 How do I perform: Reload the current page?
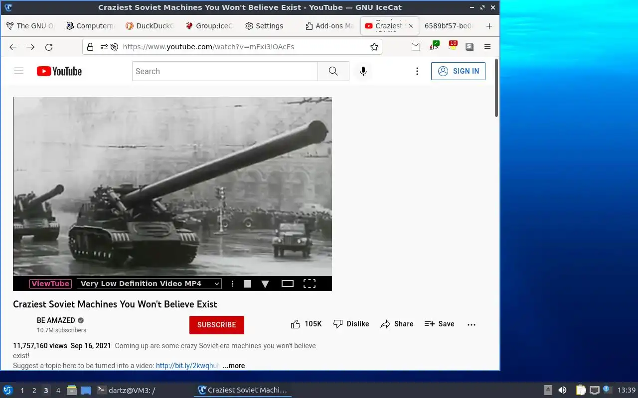click(49, 47)
